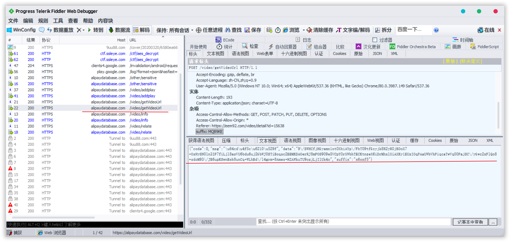Open the 工具 menu
This screenshot has width=510, height=242.
tap(58, 21)
